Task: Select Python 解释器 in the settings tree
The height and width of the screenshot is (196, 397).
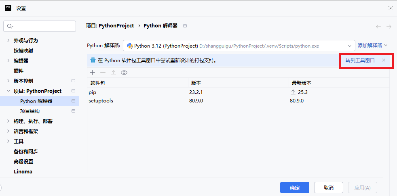Action: tap(40, 101)
